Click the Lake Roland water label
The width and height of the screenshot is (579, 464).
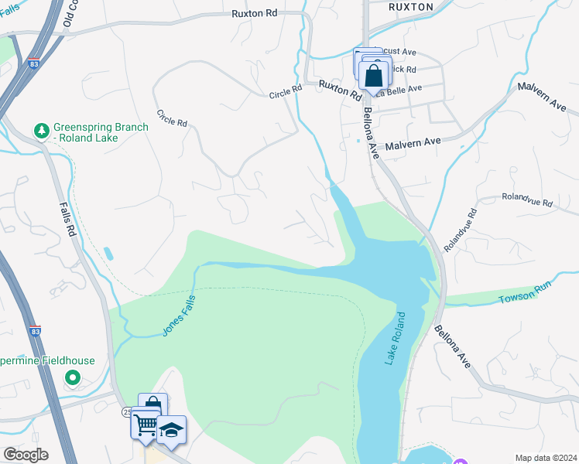click(x=395, y=339)
